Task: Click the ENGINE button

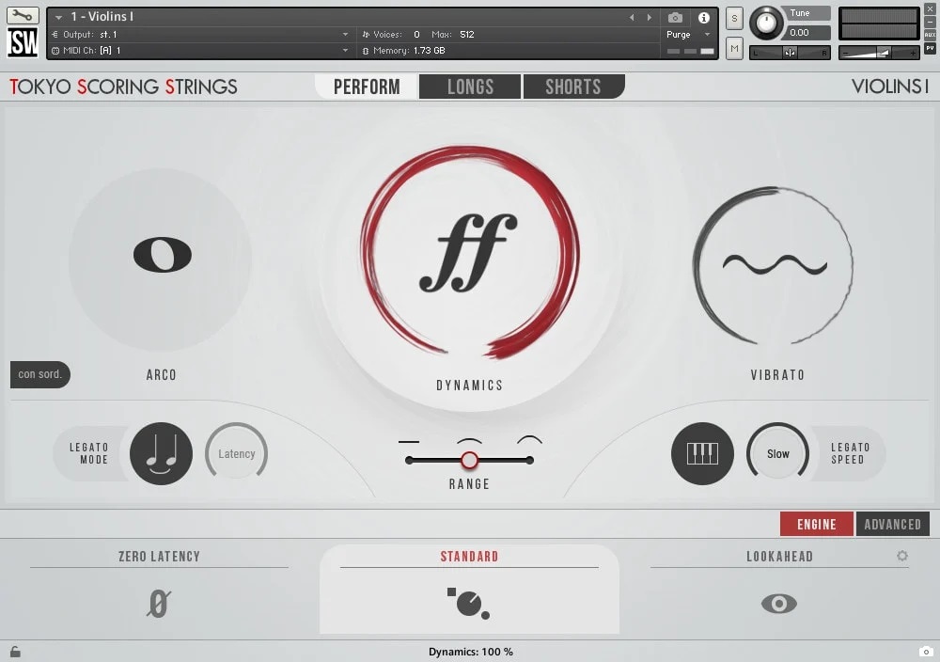Action: pyautogui.click(x=816, y=525)
